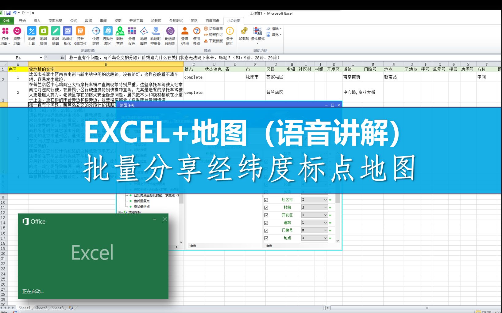Click the 刷新地图 refresh icon
The image size is (502, 313).
pos(17,36)
